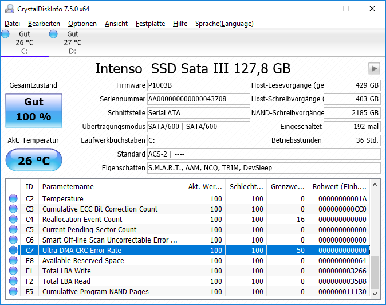This screenshot has height=305, width=386.
Task: Click the Akt. Wer... column header
Action: [205, 186]
